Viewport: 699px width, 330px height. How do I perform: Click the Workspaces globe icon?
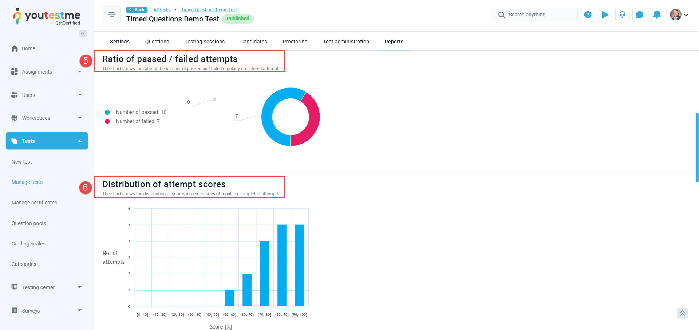[x=15, y=118]
